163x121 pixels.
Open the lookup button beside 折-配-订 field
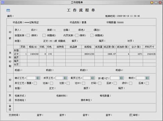(x=121, y=78)
